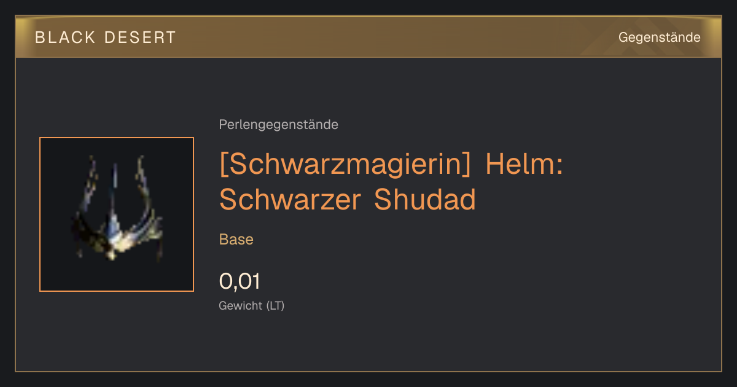
Task: Click the 'BLACK' word in header
Action: point(65,37)
